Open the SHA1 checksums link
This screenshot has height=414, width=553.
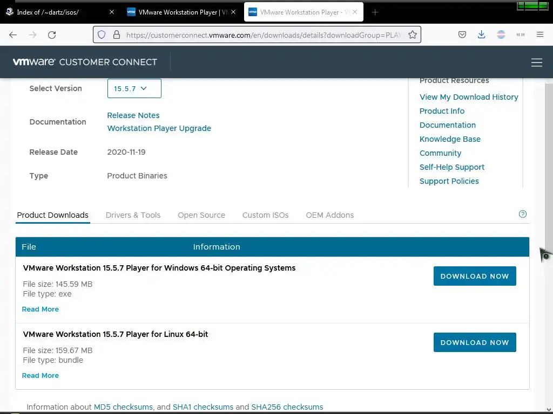click(203, 407)
